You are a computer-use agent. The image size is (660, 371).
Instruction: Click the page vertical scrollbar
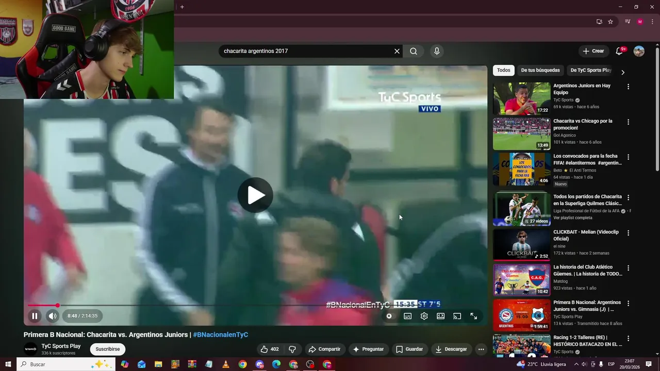pos(657,110)
